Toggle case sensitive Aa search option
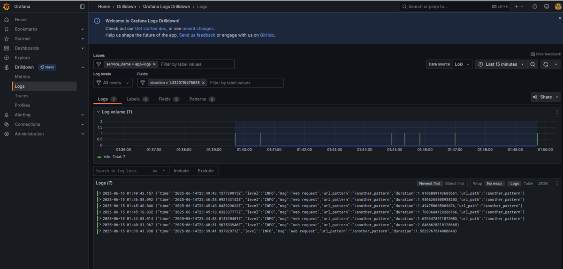The height and width of the screenshot is (269, 563). pyautogui.click(x=155, y=171)
